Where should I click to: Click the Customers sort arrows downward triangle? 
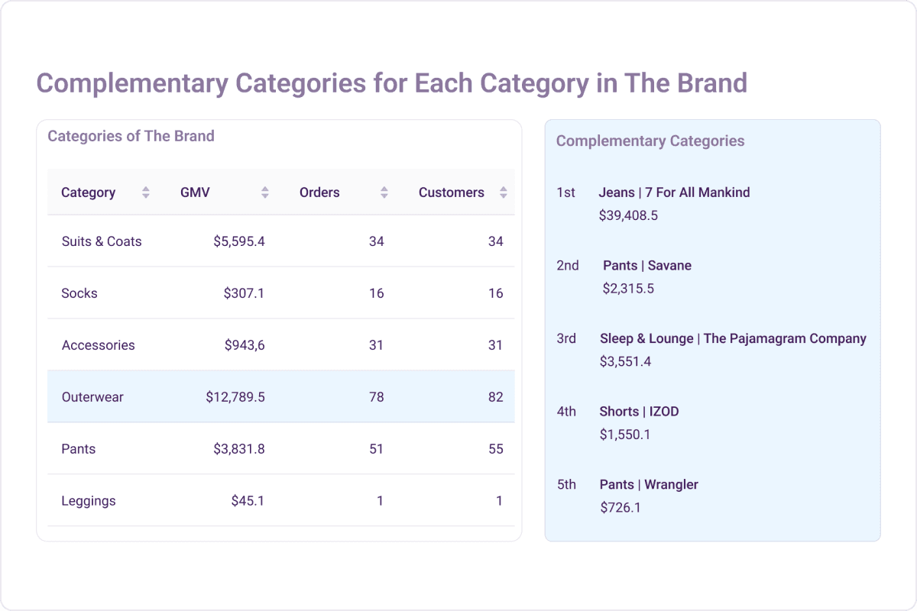tap(504, 196)
